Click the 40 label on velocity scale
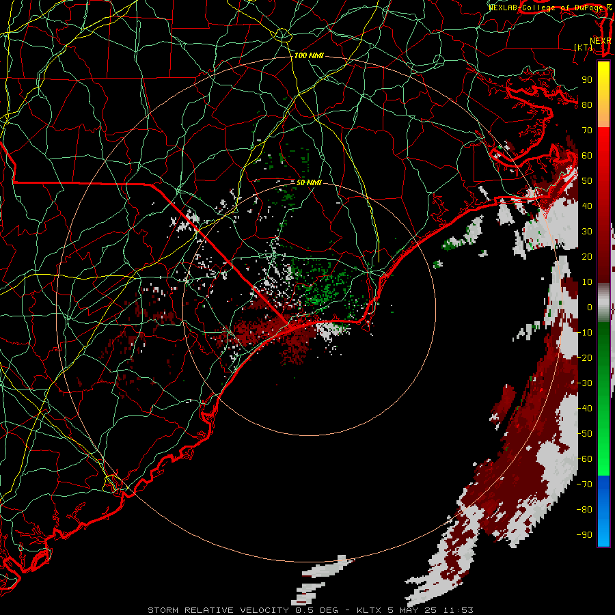 (x=587, y=206)
